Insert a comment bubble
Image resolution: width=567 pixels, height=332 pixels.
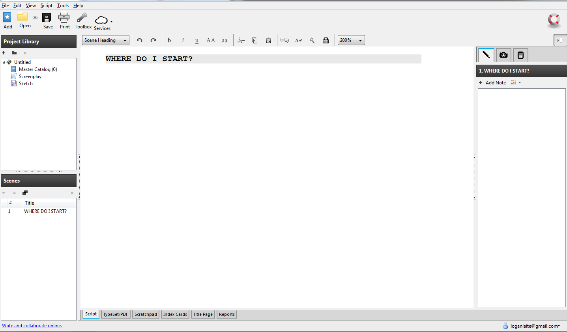click(284, 40)
